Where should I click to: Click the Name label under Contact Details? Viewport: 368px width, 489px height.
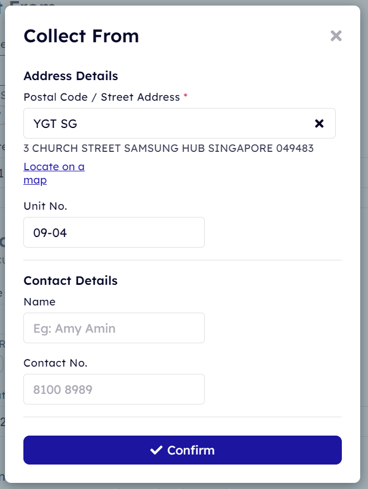[40, 302]
